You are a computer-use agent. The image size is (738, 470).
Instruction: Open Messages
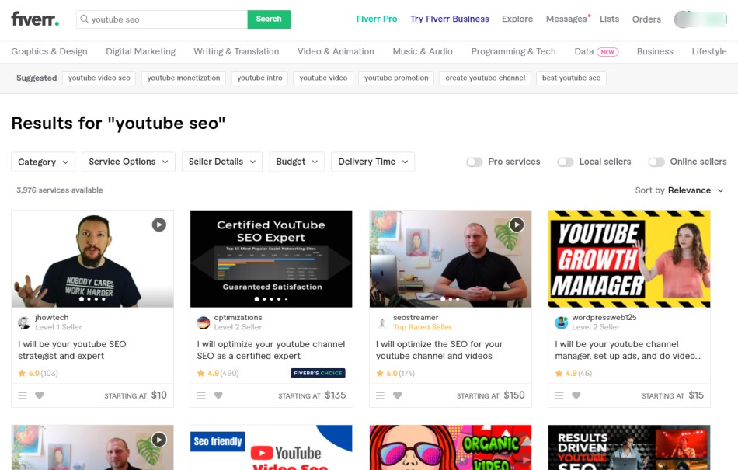566,19
